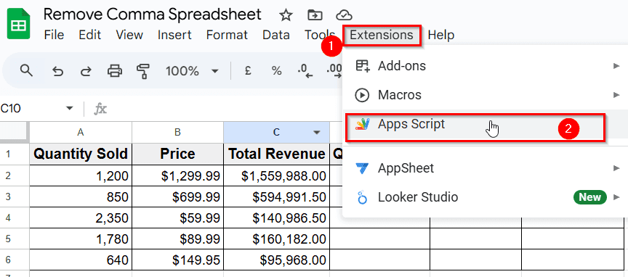Rename the Remove Comma Spreadsheet title

152,15
